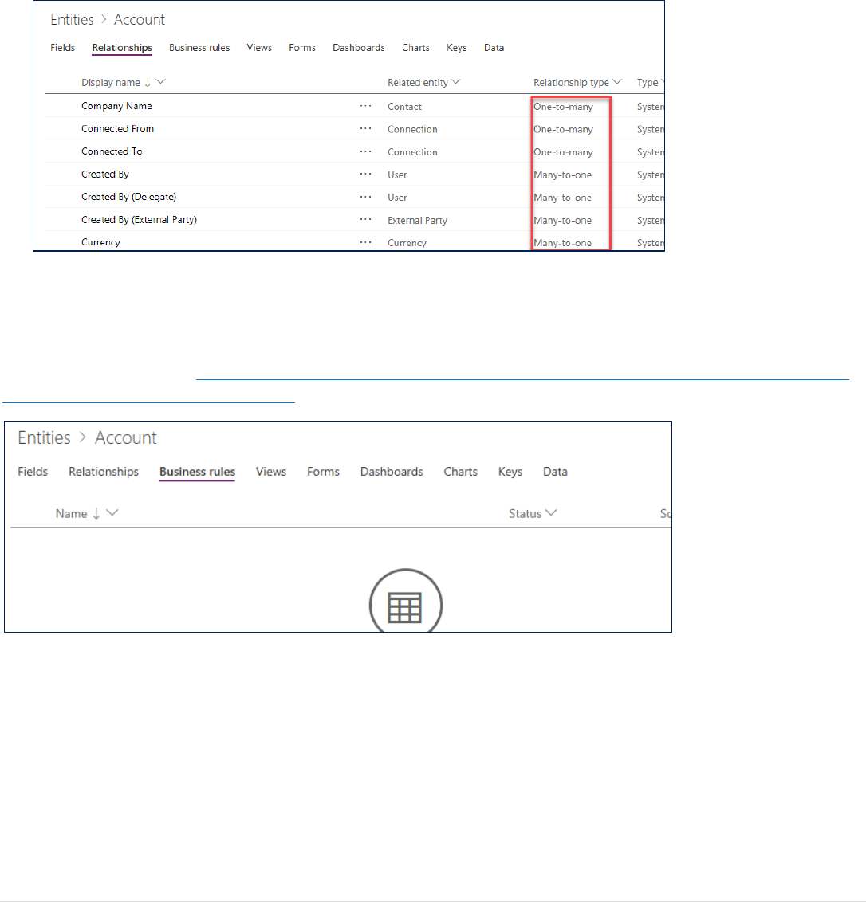Open Data tab in upper Account panel
This screenshot has width=866, height=902.
(x=494, y=48)
